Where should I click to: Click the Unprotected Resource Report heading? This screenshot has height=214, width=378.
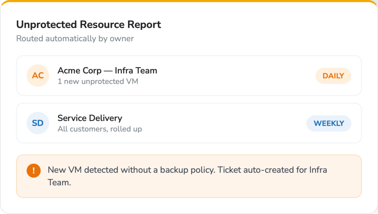[89, 25]
